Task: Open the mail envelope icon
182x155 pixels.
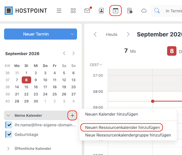Action: pyautogui.click(x=87, y=11)
